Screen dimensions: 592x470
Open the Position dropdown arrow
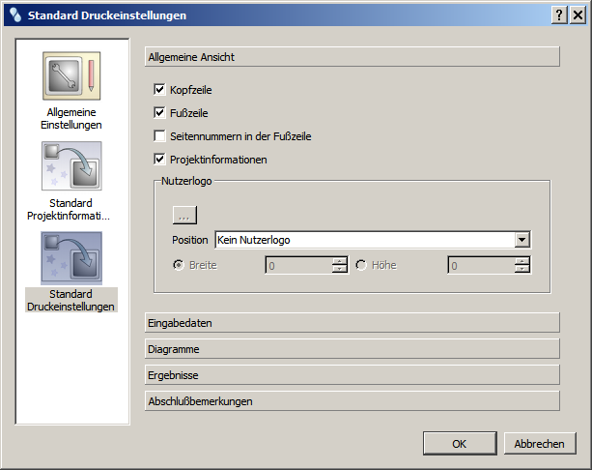(x=522, y=240)
